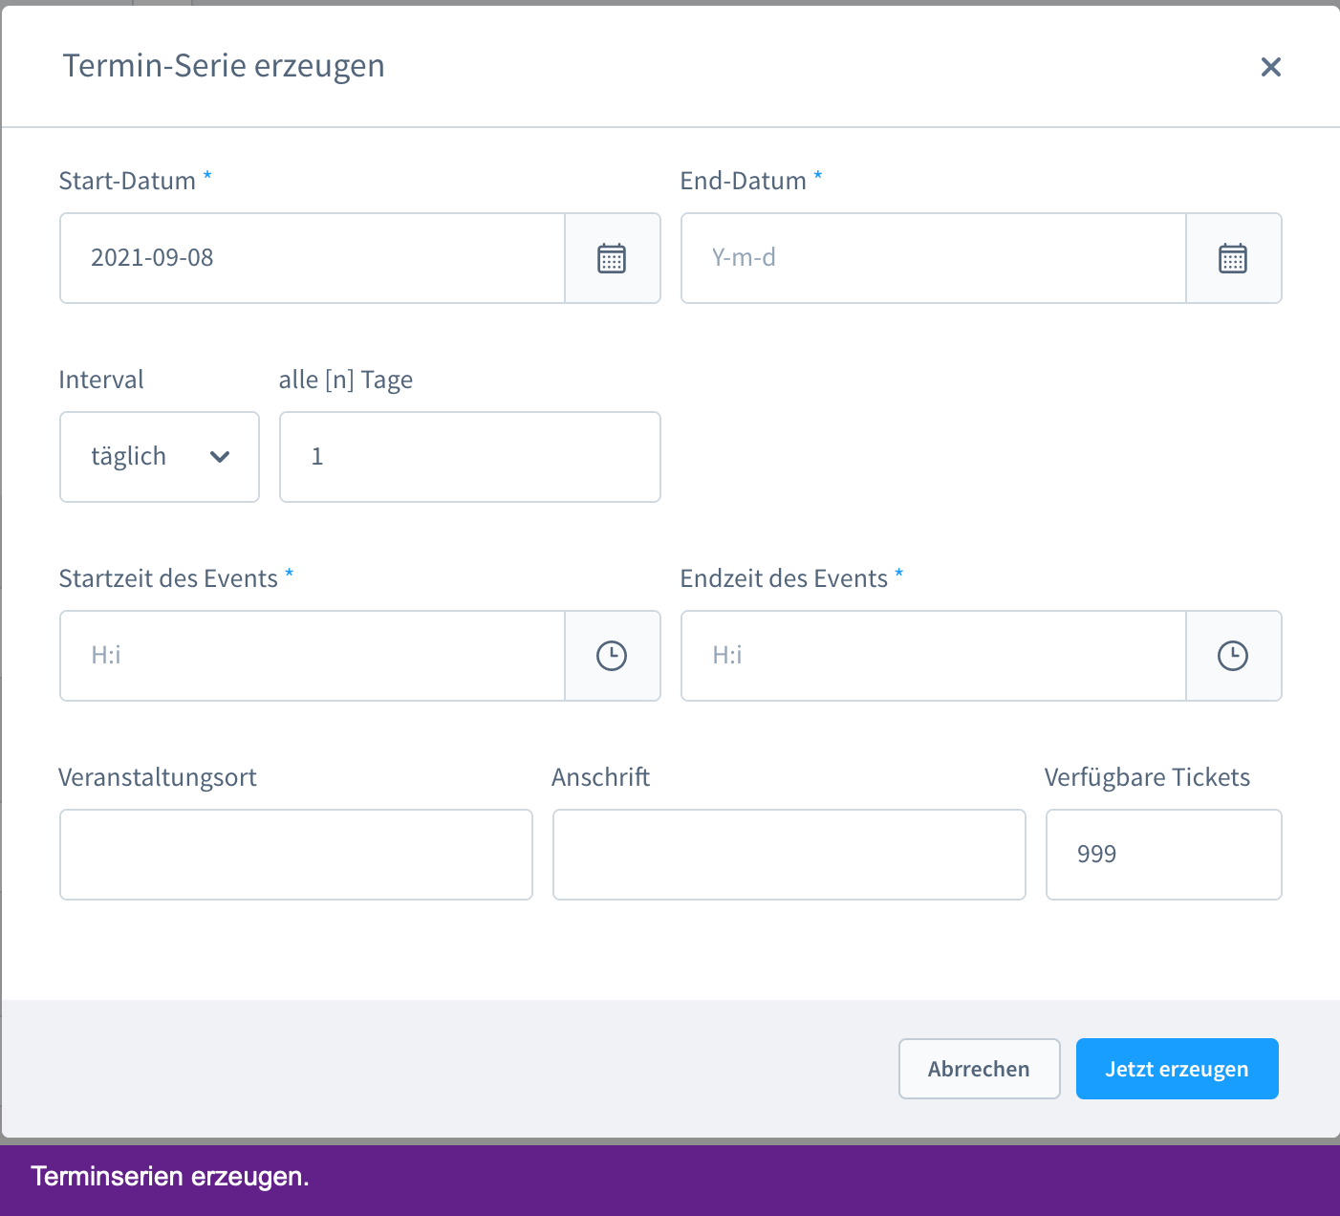Viewport: 1340px width, 1216px height.
Task: Click the End-Datum Y-m-d field
Action: coord(934,258)
